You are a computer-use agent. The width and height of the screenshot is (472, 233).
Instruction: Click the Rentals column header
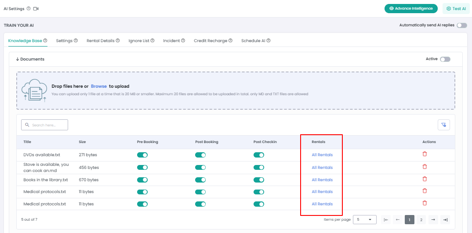pyautogui.click(x=319, y=142)
